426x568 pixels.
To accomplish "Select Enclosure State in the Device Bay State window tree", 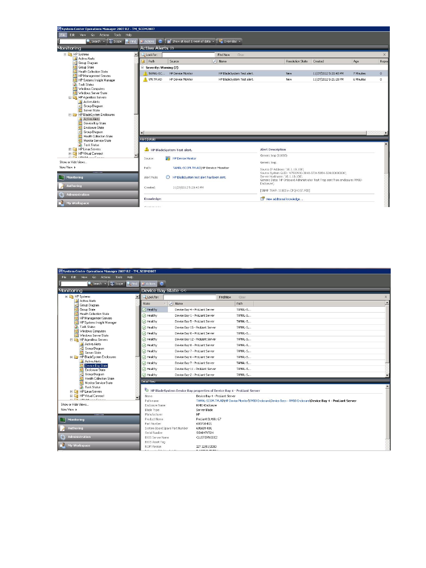I will click(x=95, y=370).
